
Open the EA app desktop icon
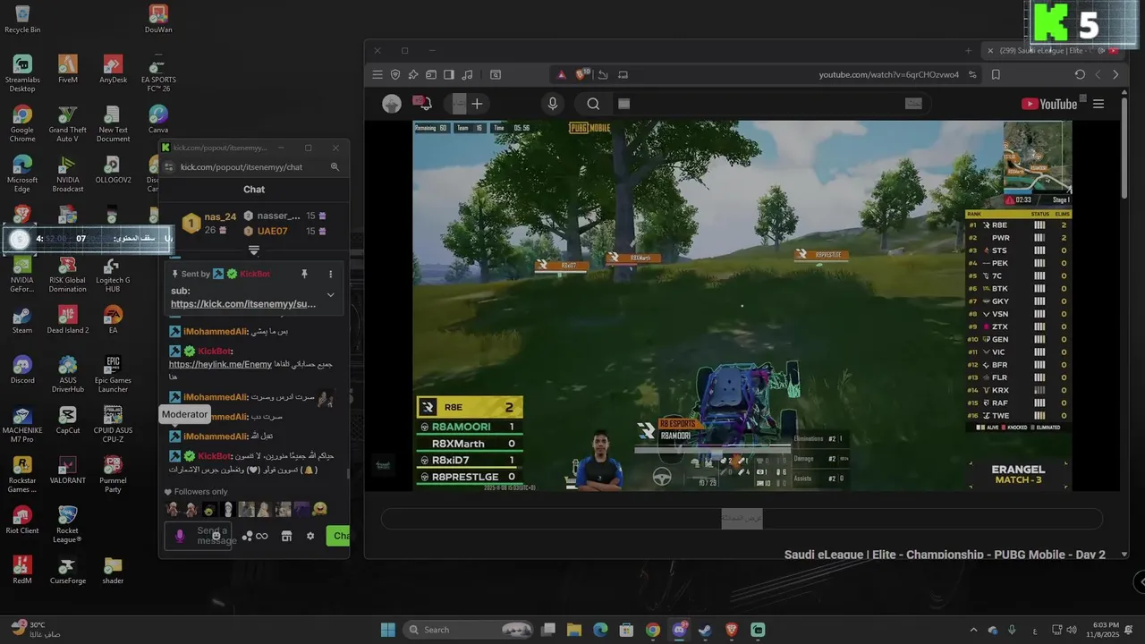[113, 319]
